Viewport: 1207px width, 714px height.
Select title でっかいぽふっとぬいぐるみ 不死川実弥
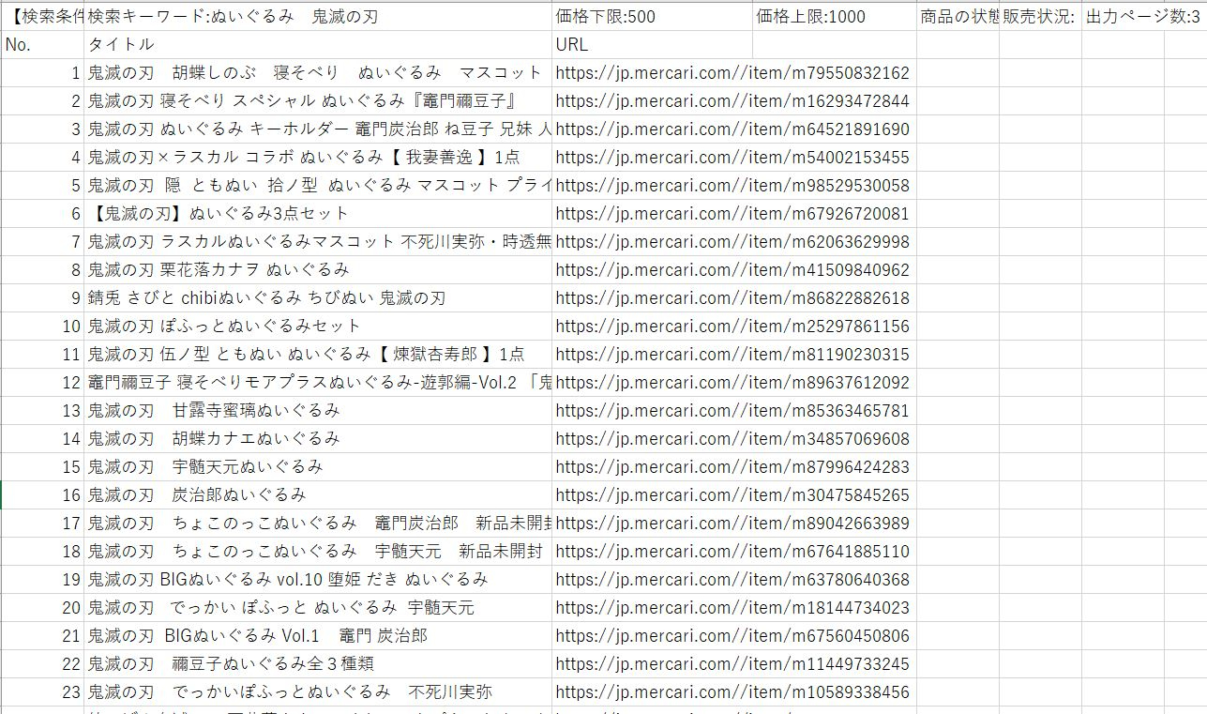[x=318, y=691]
